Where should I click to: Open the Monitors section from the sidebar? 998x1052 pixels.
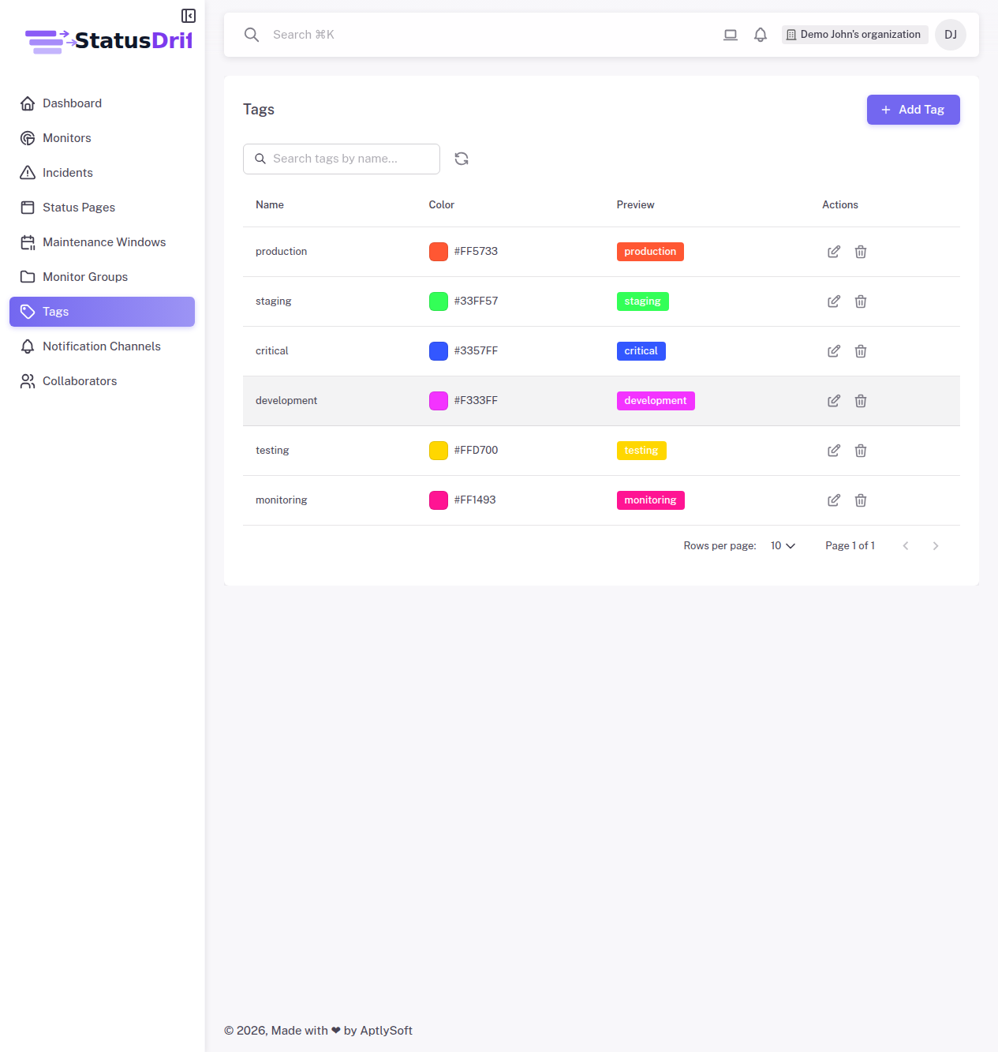(66, 138)
